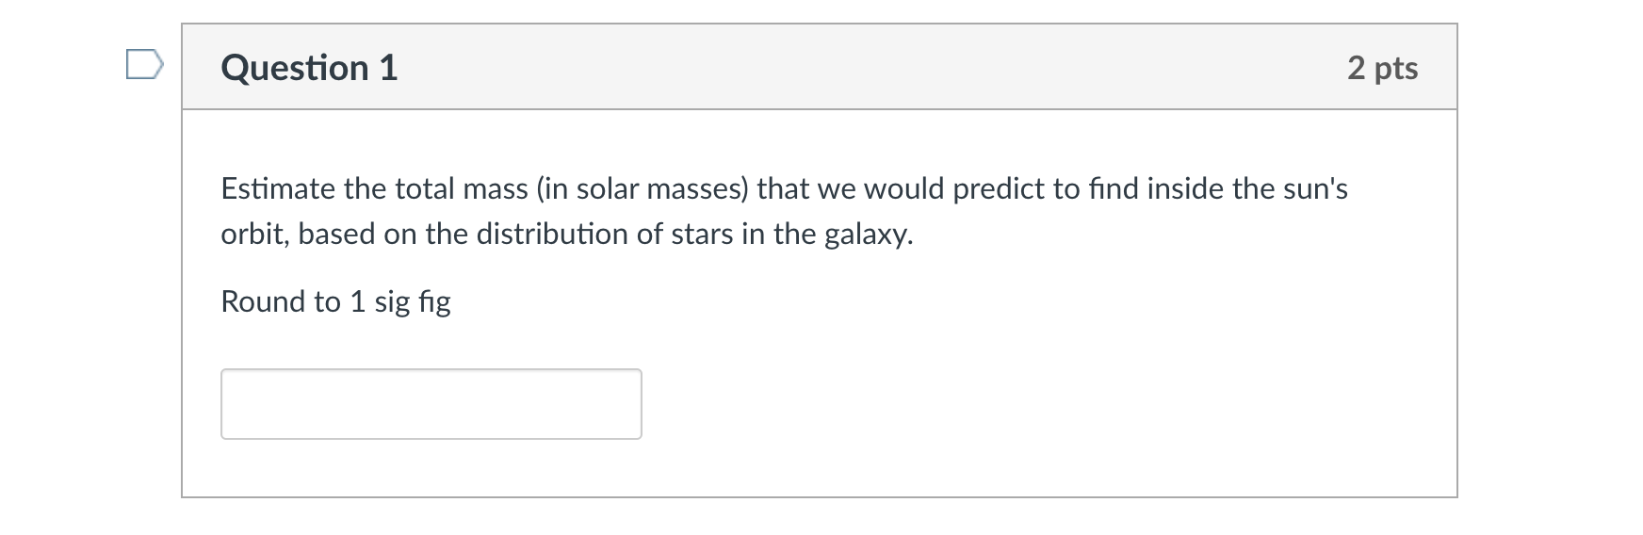The image size is (1643, 535).
Task: Click the word "orbit" starting the second line
Action: tap(254, 235)
